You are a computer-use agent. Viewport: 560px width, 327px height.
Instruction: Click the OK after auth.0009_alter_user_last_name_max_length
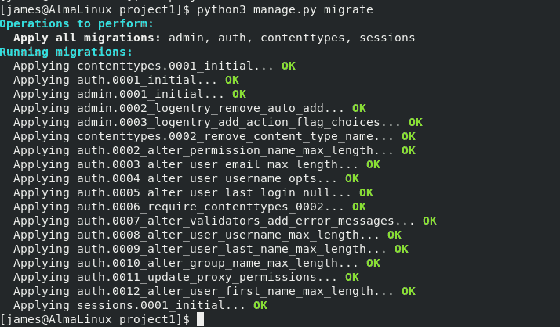click(x=402, y=249)
